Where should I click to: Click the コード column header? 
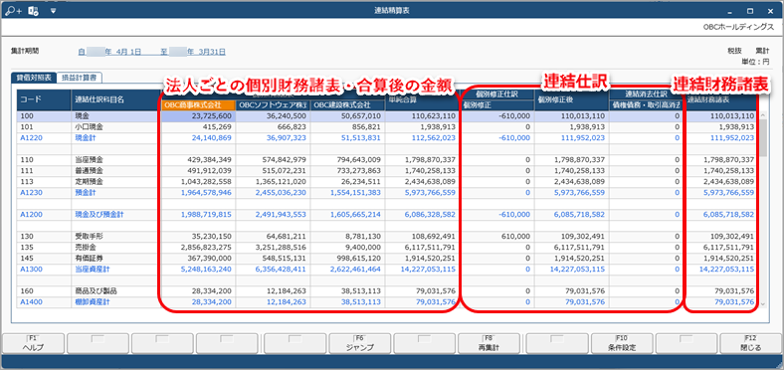point(44,100)
